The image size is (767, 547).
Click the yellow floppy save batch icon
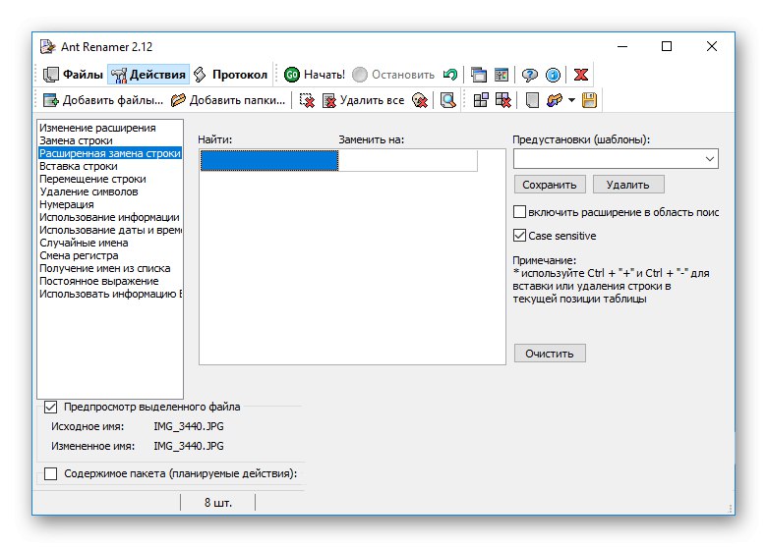[589, 100]
